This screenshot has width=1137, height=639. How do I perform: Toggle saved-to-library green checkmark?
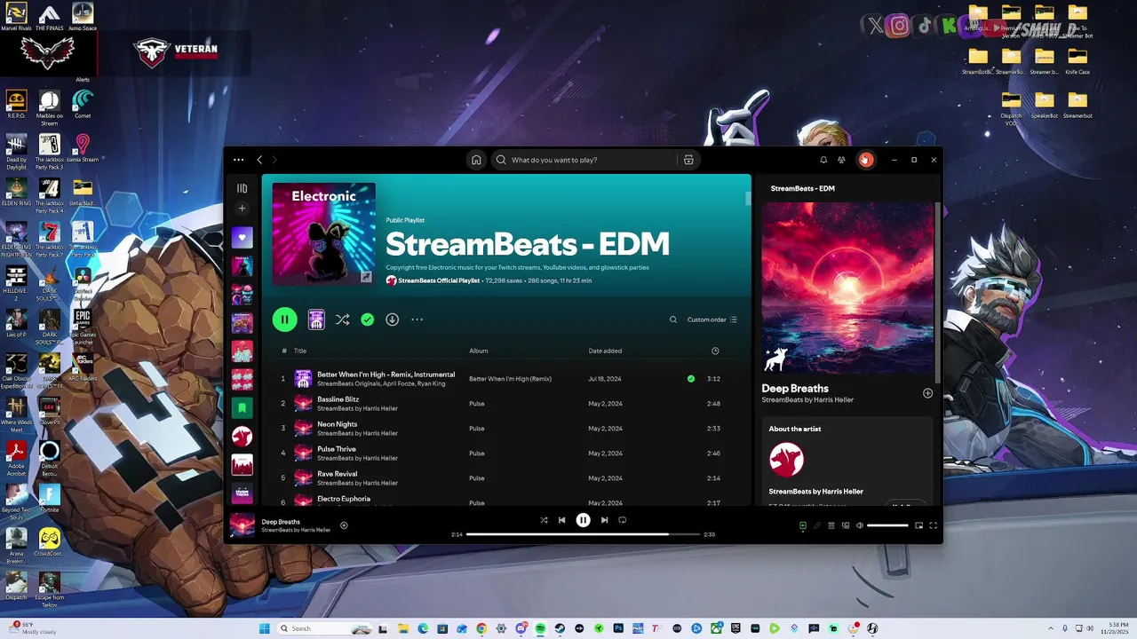367,319
